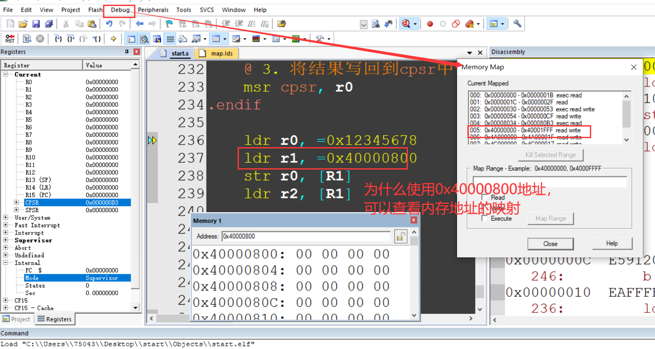Disable all breakpoints icon
The height and width of the screenshot is (349, 655).
tap(456, 24)
